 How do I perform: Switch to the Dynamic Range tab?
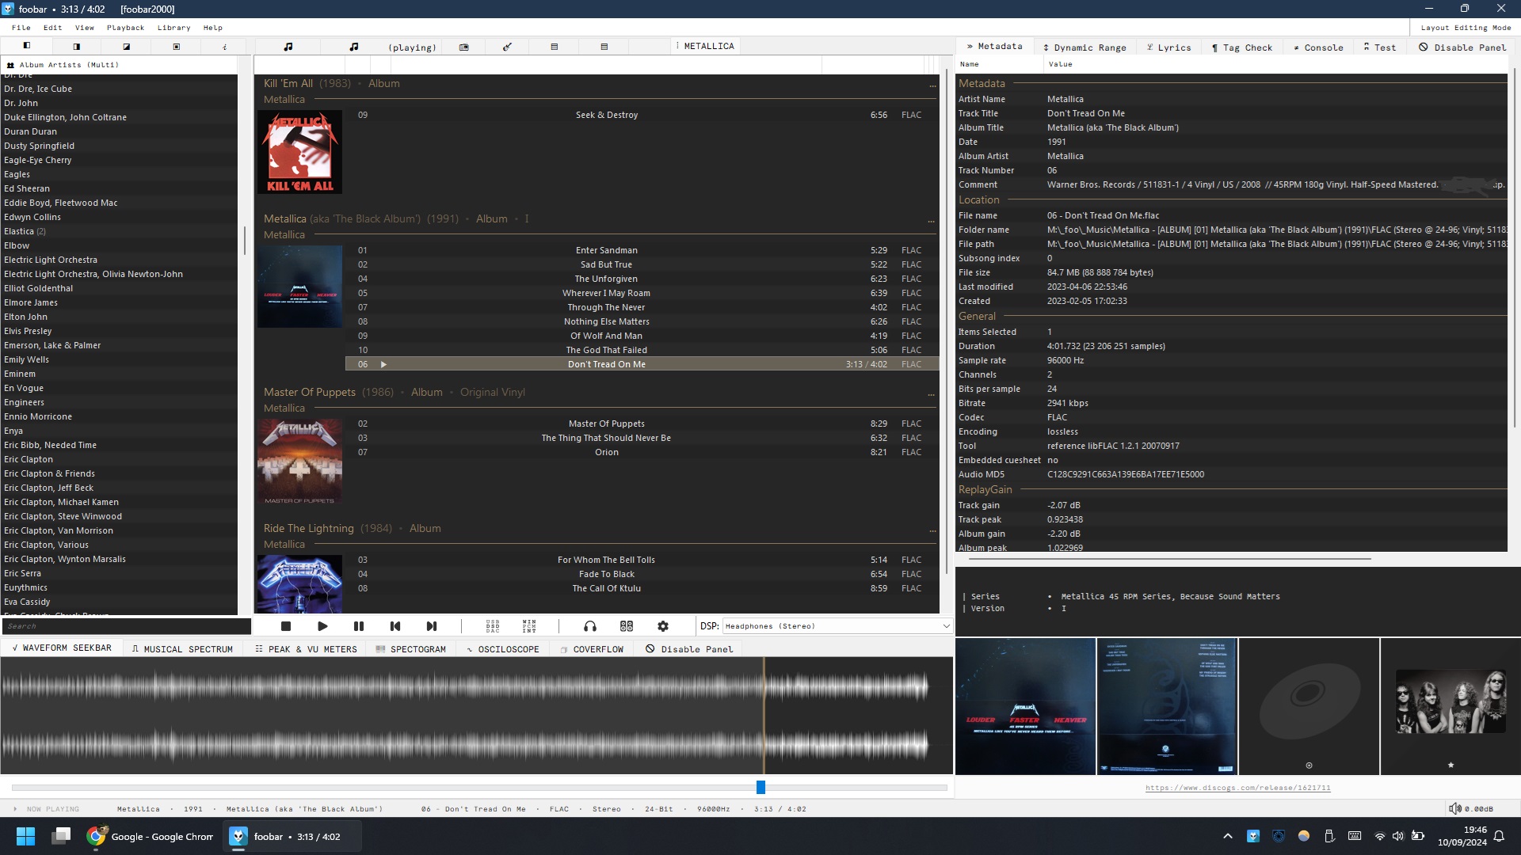click(1084, 47)
